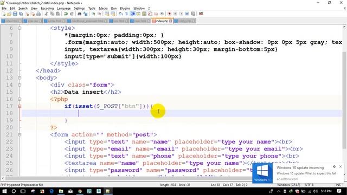Click the macro Playback icon

(x=181, y=14)
